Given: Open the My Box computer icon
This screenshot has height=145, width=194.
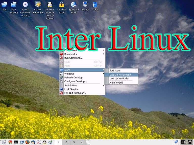Looking at the screenshot, I should [85, 5].
